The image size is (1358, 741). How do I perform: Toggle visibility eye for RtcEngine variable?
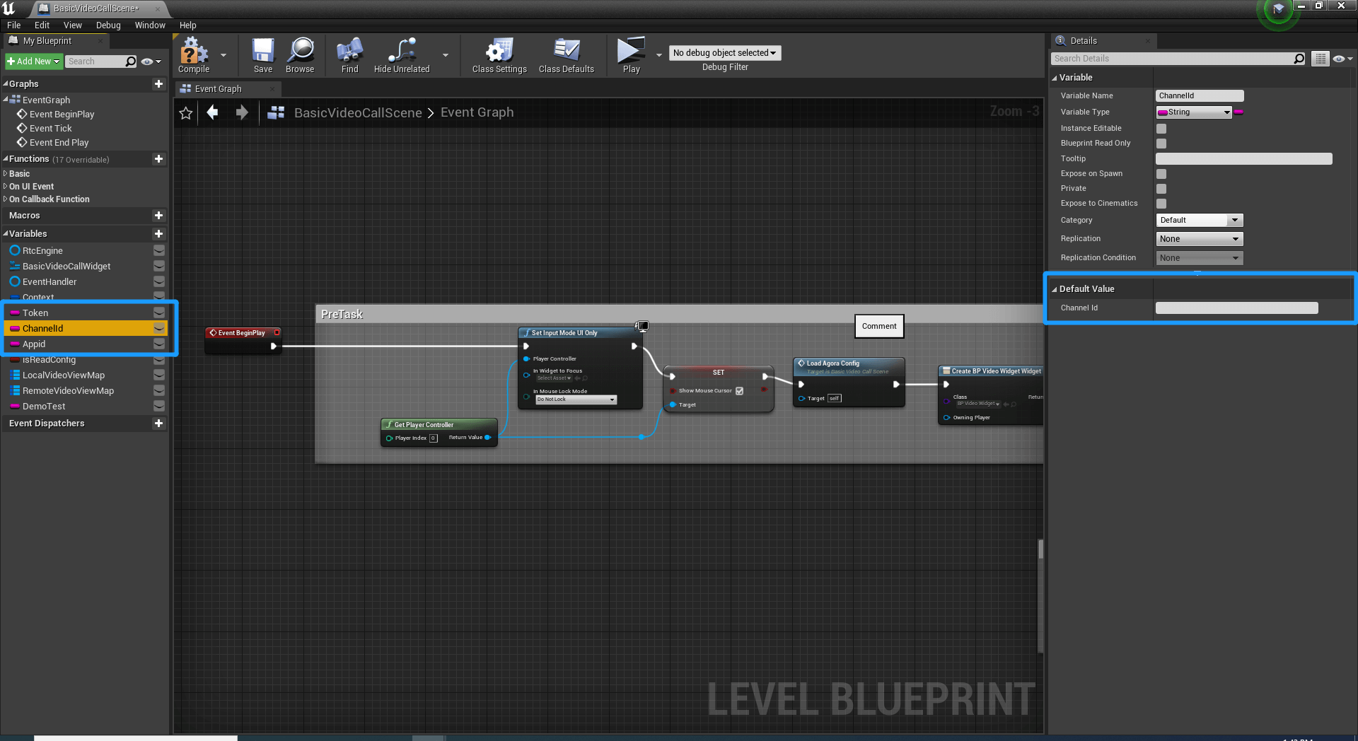[x=159, y=250]
